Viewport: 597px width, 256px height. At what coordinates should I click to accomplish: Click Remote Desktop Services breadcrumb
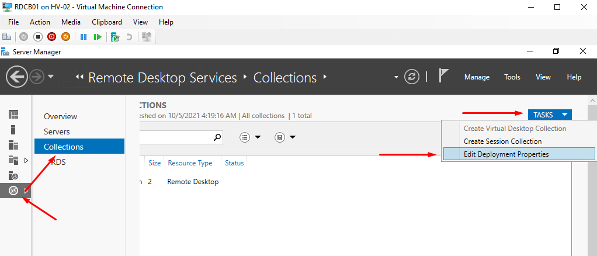(x=162, y=77)
